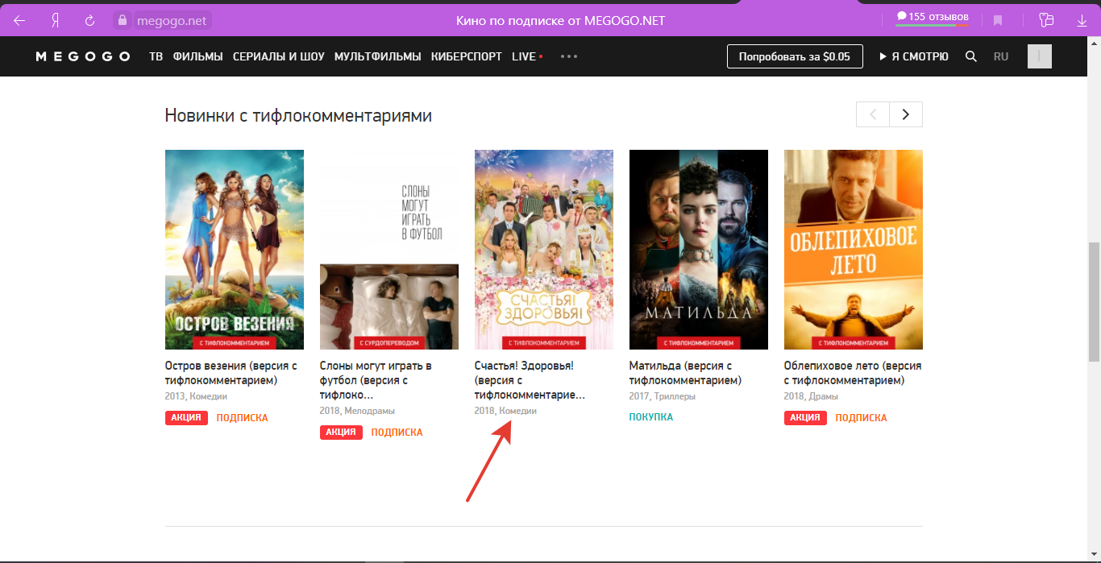Open Остров везения poster
The width and height of the screenshot is (1101, 563).
pyautogui.click(x=235, y=250)
